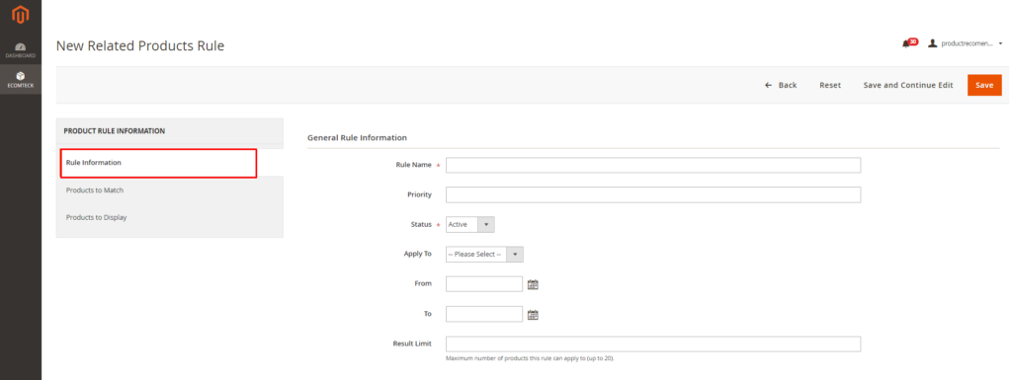Click the To date input field
Image resolution: width=1012 pixels, height=380 pixels.
pyautogui.click(x=484, y=314)
